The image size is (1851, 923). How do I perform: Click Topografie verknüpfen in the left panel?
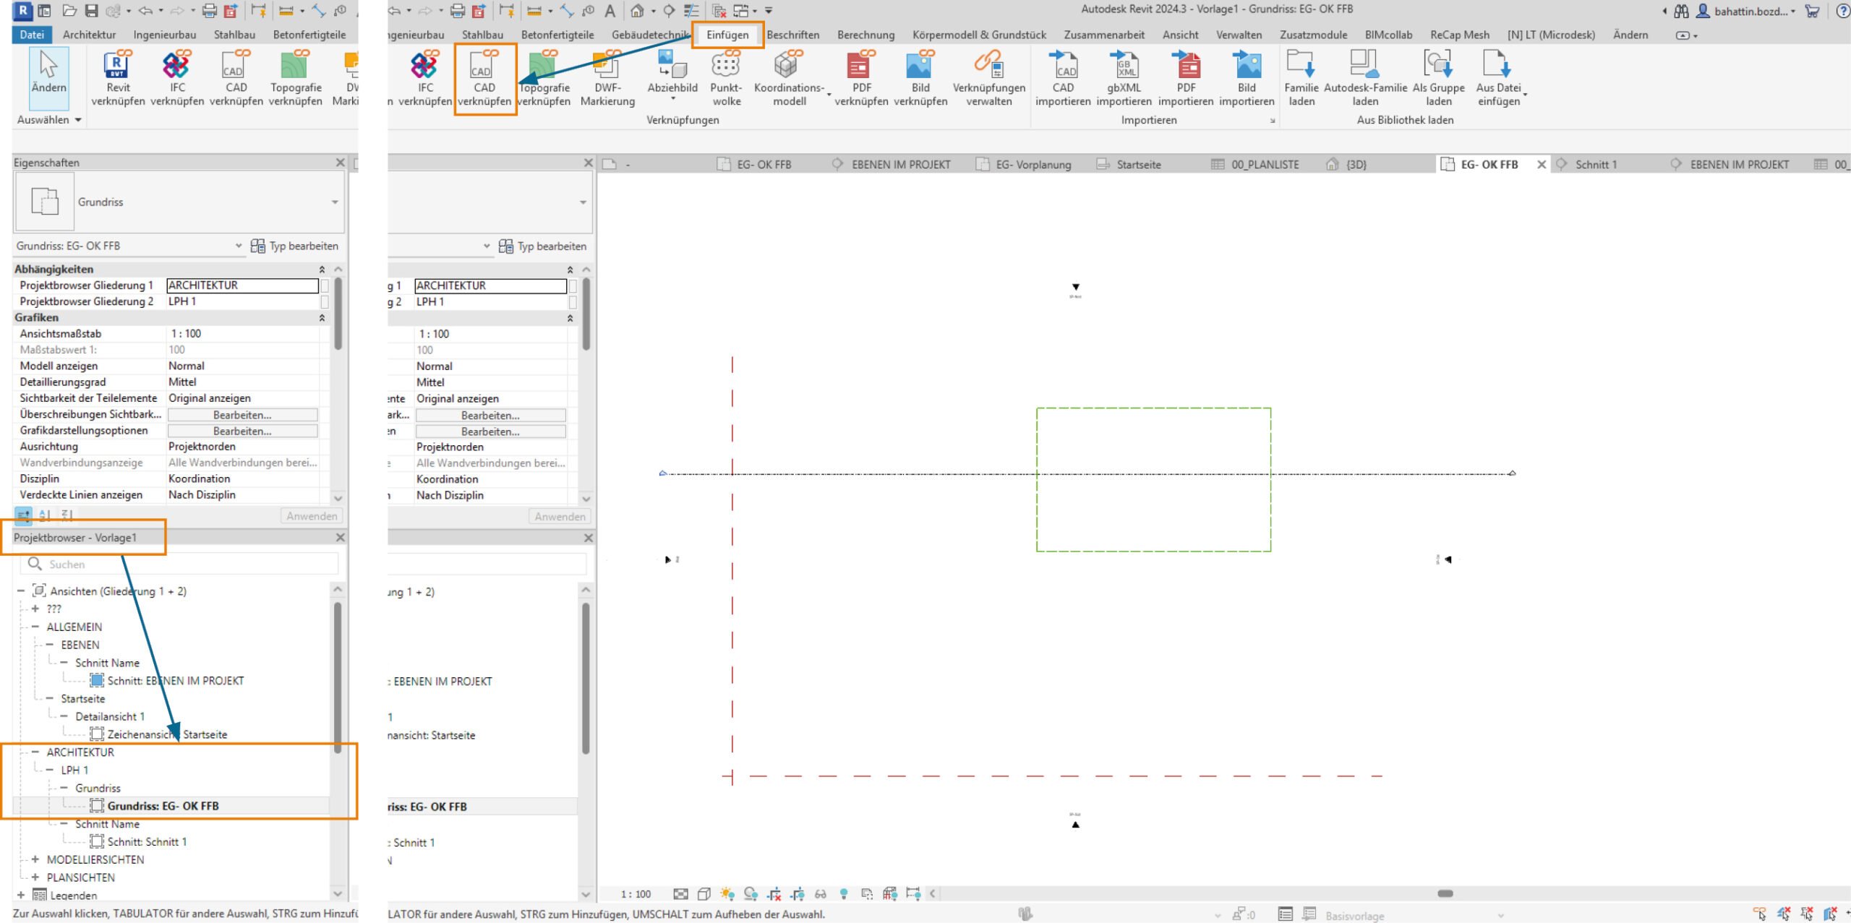(x=295, y=79)
